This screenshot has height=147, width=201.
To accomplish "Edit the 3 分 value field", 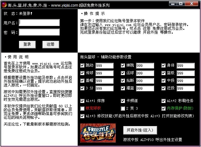I will (x=104, y=88).
